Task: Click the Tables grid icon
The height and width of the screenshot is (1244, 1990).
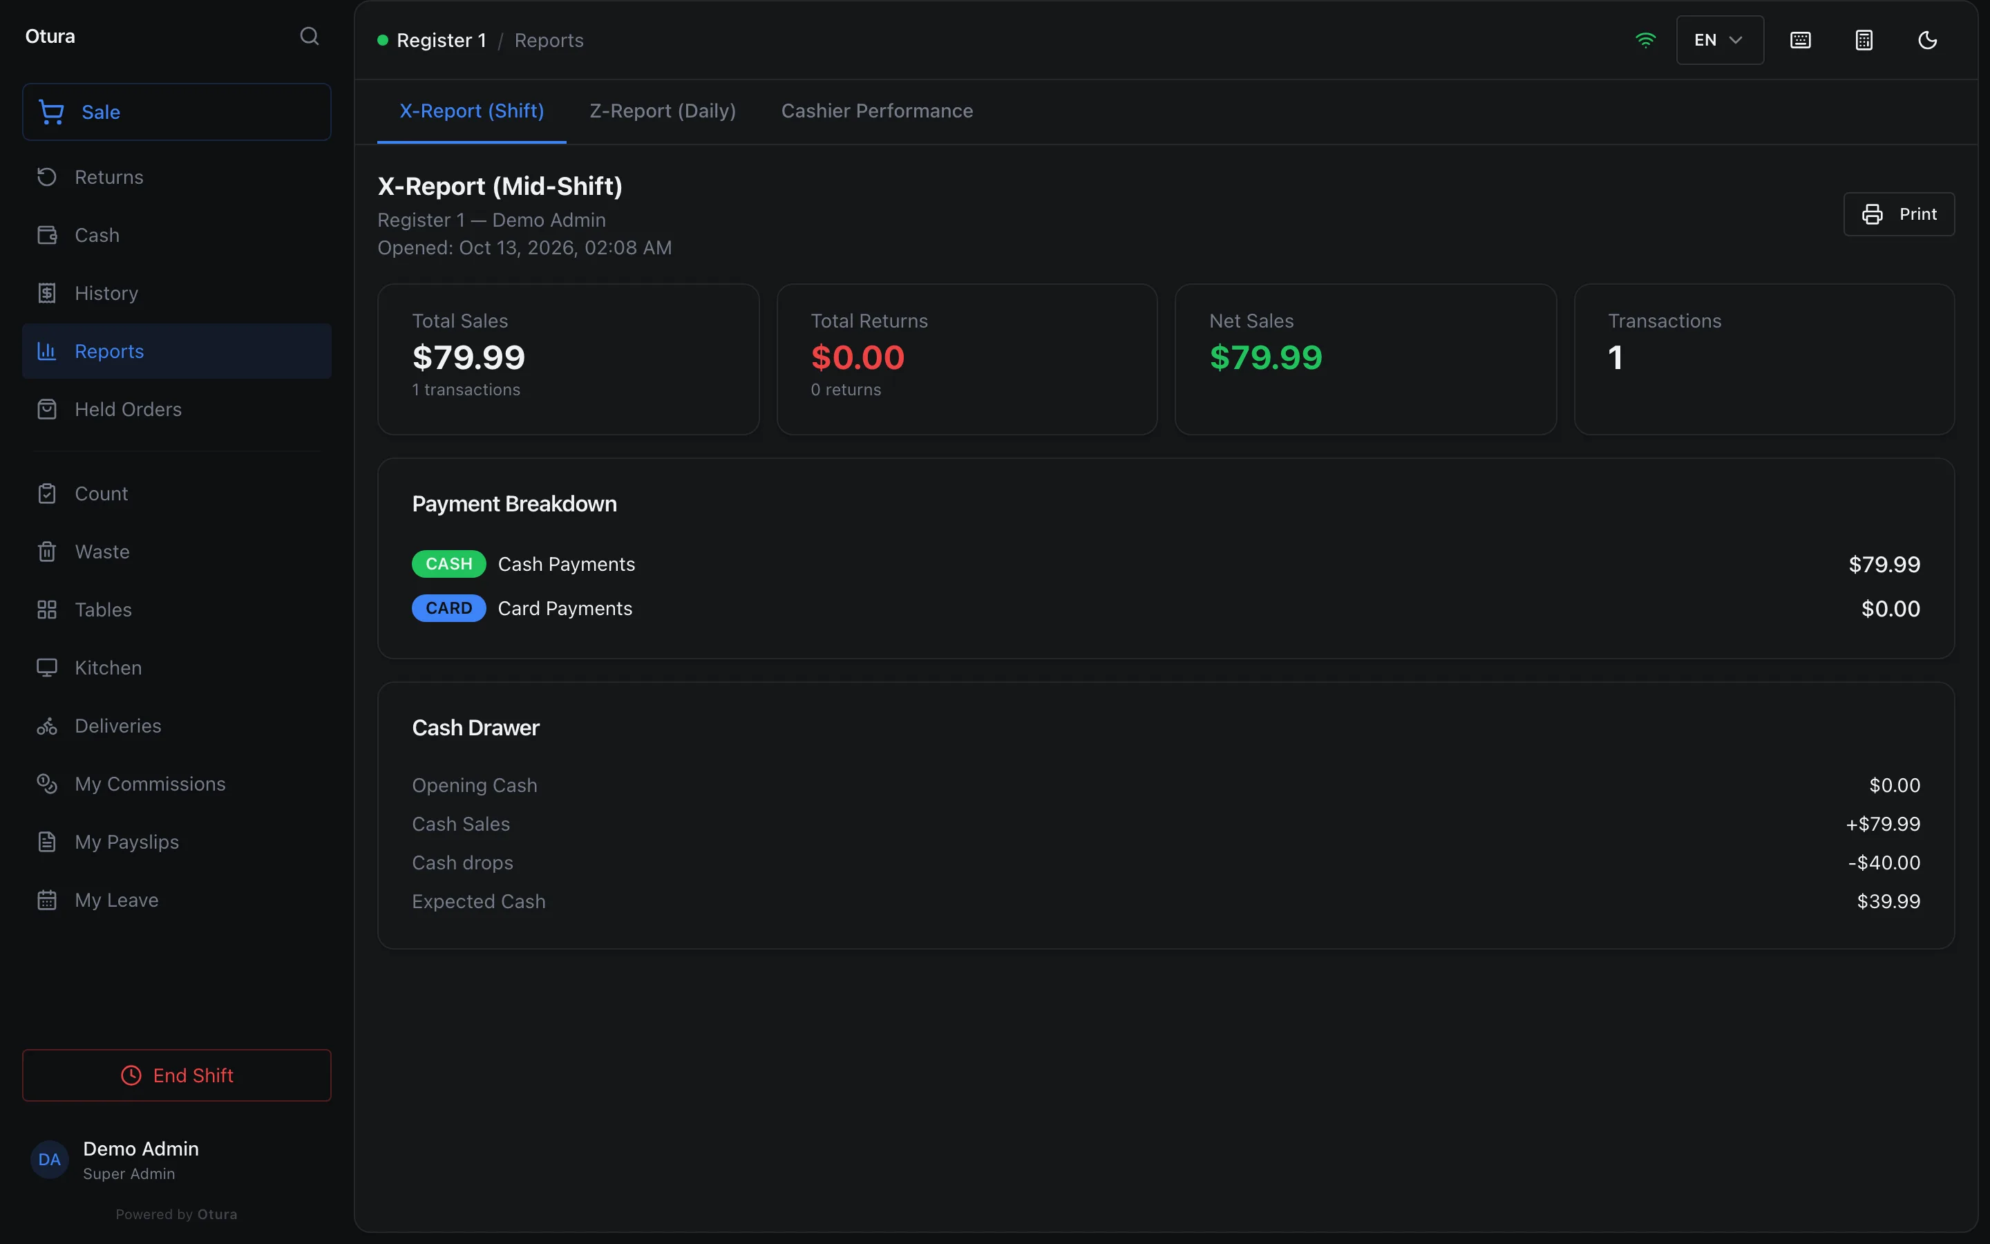Action: click(47, 610)
